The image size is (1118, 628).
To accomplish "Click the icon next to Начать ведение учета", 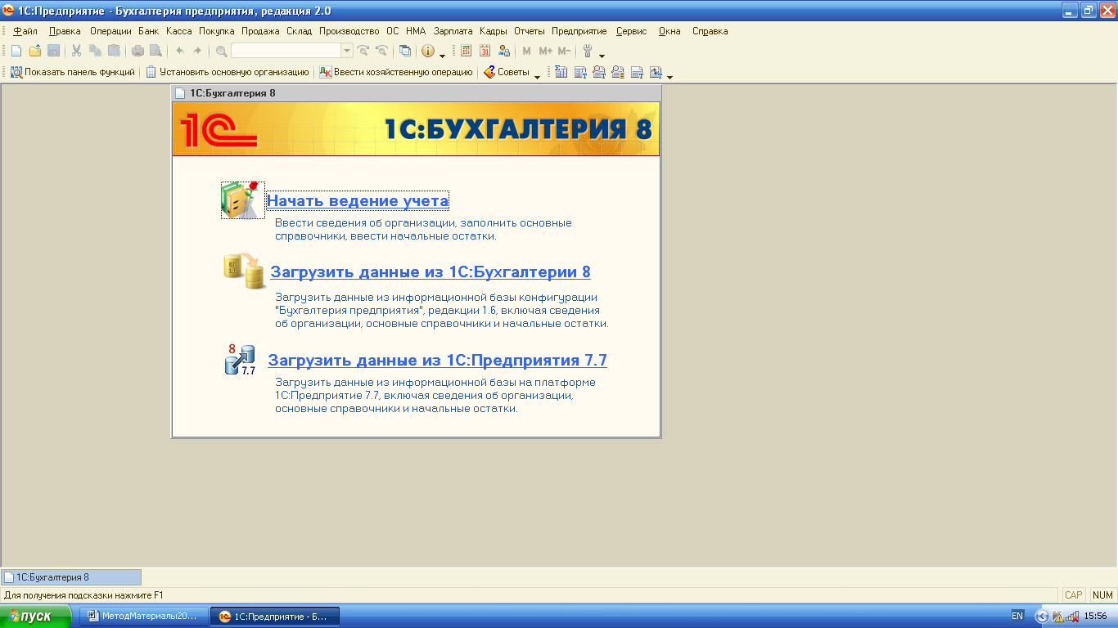I will coord(243,200).
